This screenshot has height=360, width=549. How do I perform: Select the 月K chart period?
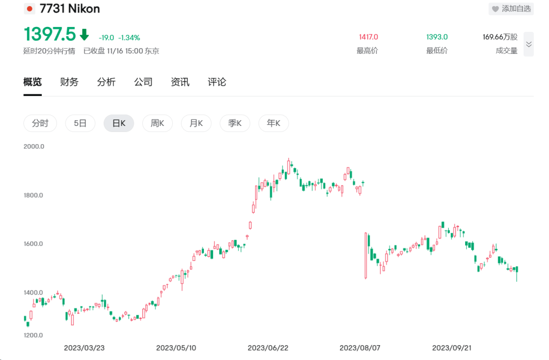(196, 123)
